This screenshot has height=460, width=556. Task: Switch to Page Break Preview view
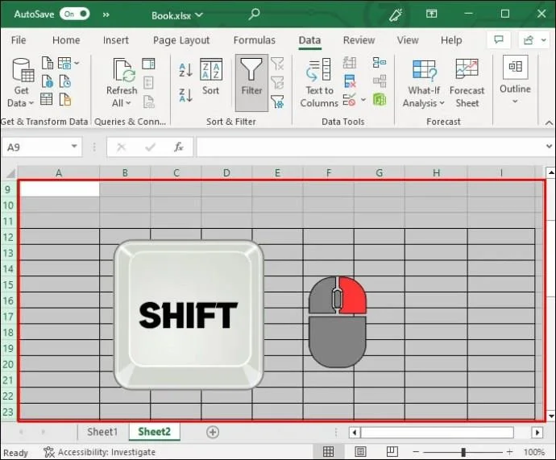click(x=392, y=452)
